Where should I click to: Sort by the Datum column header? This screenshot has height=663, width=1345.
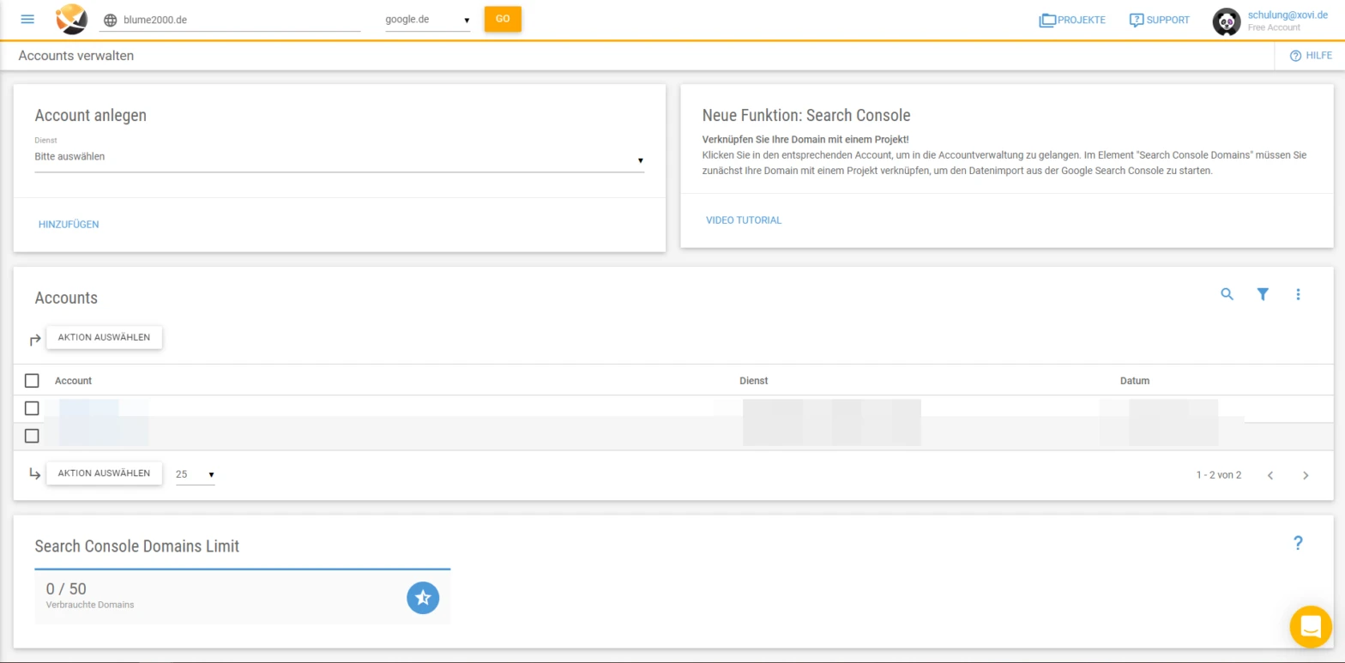1135,381
